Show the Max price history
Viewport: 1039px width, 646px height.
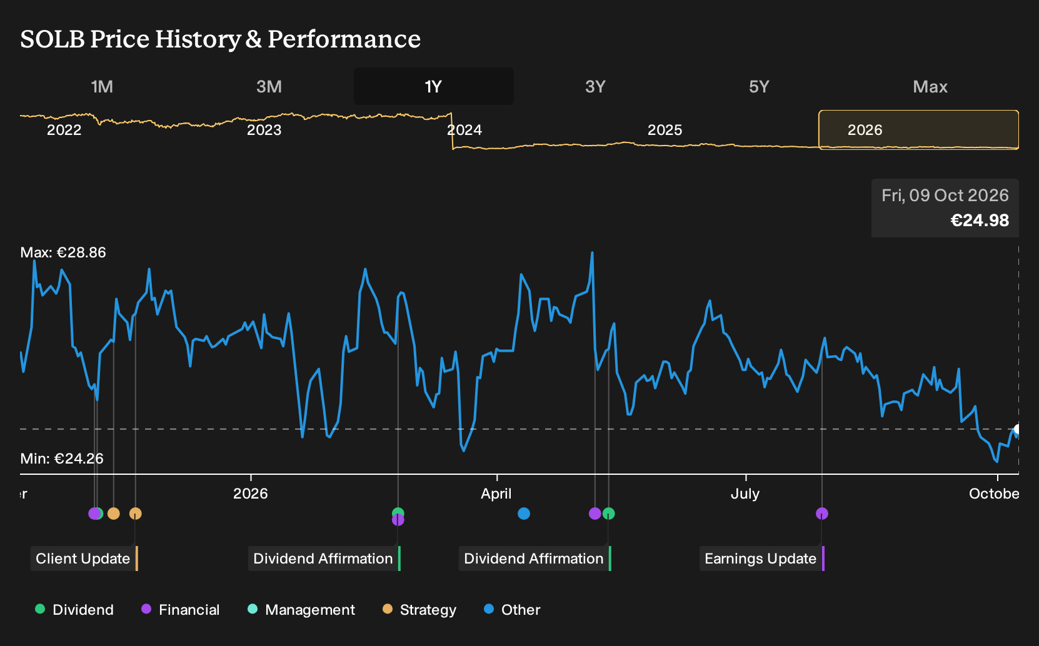click(x=930, y=86)
